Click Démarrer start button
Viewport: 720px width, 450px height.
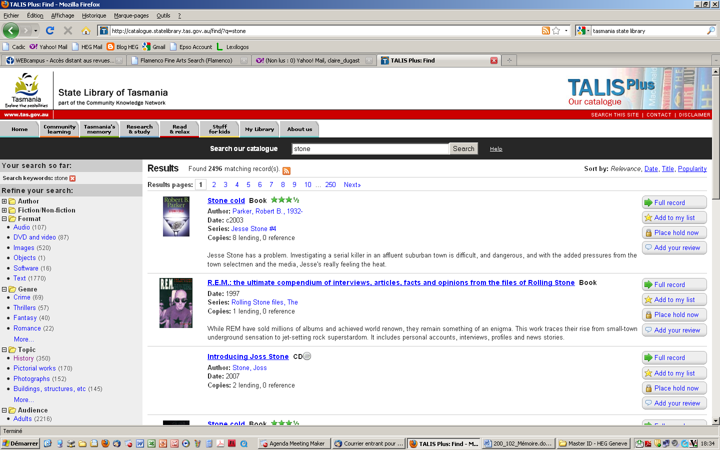pyautogui.click(x=20, y=443)
